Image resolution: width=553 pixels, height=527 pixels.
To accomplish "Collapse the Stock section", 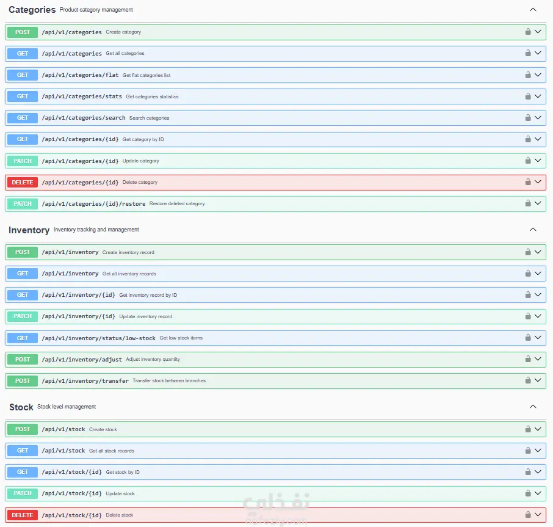I will click(533, 406).
